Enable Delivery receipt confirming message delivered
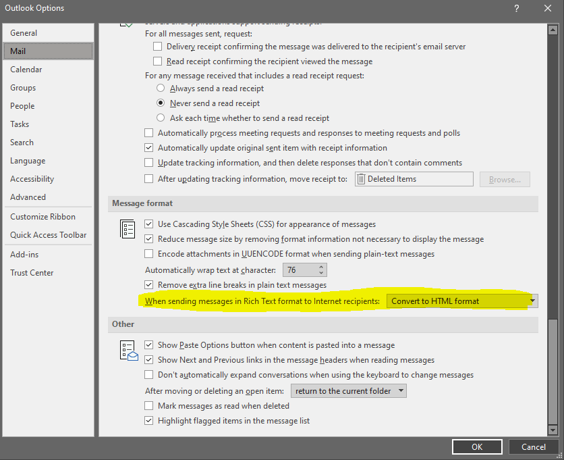 pos(157,47)
